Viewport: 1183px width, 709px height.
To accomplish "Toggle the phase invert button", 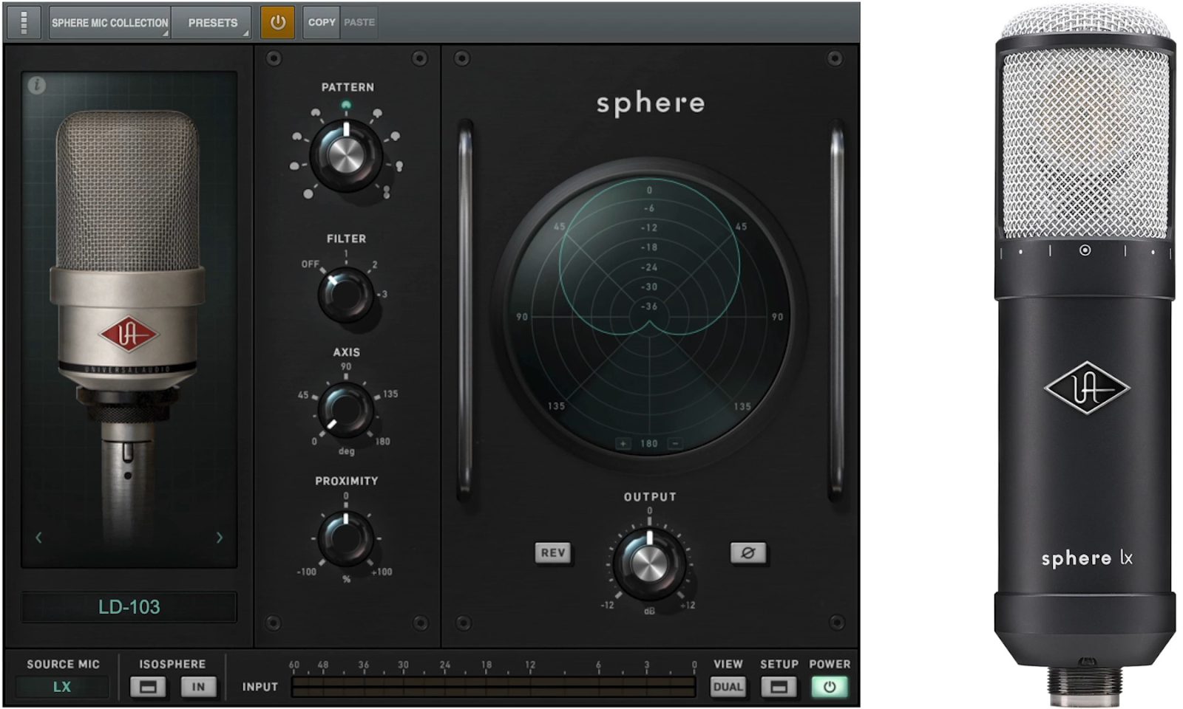I will [748, 552].
